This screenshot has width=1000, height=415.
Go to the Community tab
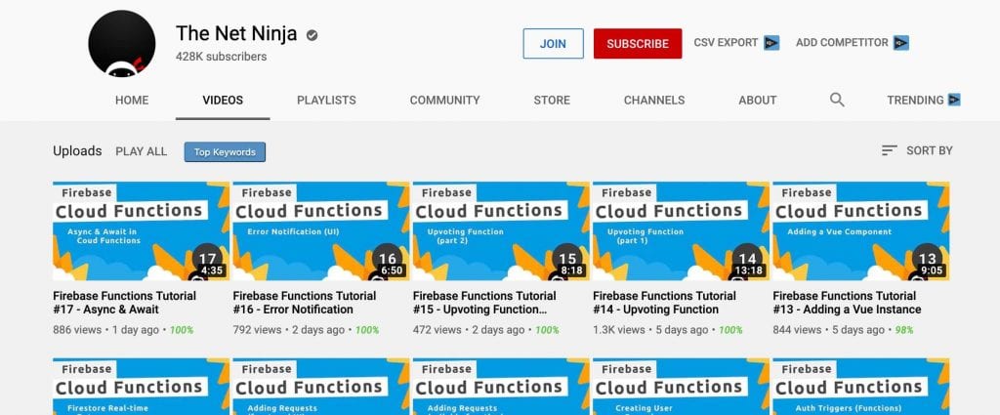[x=445, y=100]
